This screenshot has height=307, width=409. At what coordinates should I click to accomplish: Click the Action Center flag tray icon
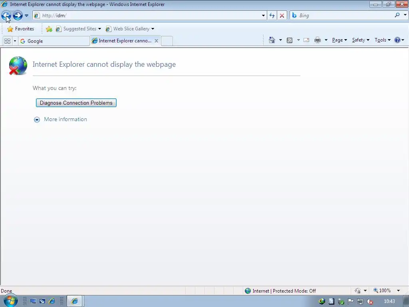(350, 301)
